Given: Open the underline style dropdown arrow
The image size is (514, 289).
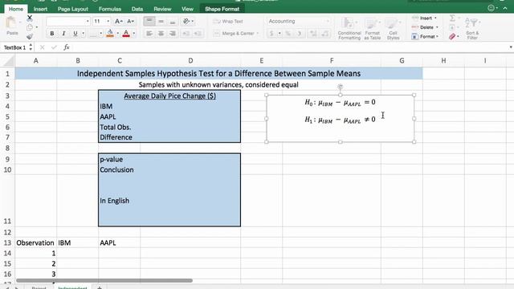Looking at the screenshot, I should 83,34.
